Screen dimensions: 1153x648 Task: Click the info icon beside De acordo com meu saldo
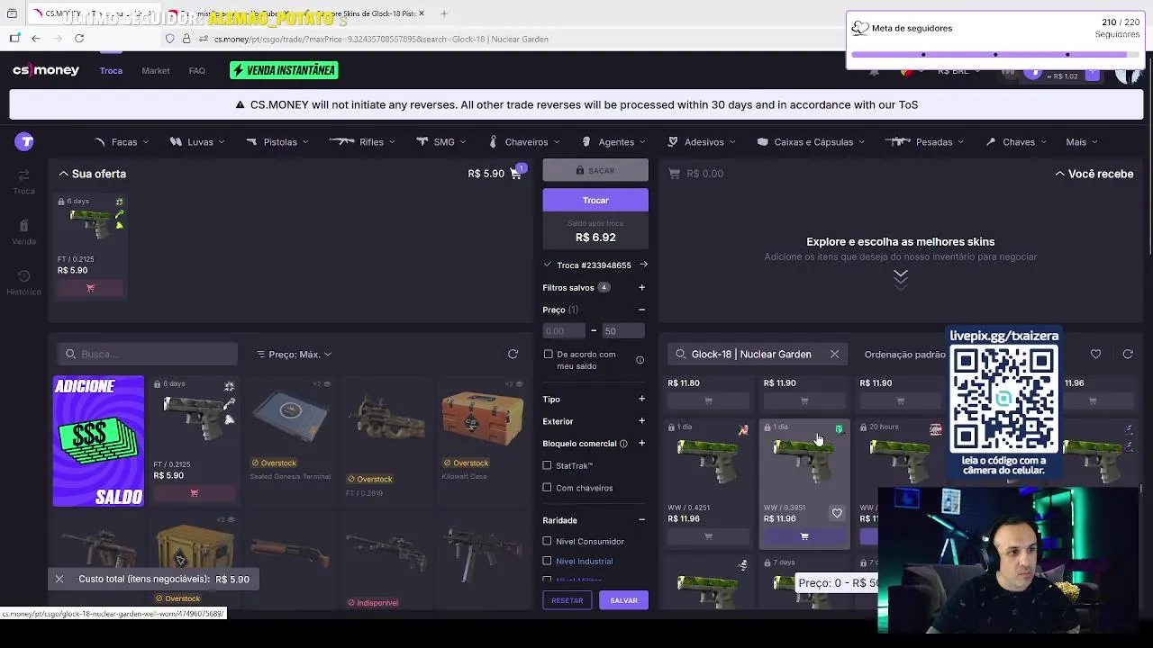(640, 360)
